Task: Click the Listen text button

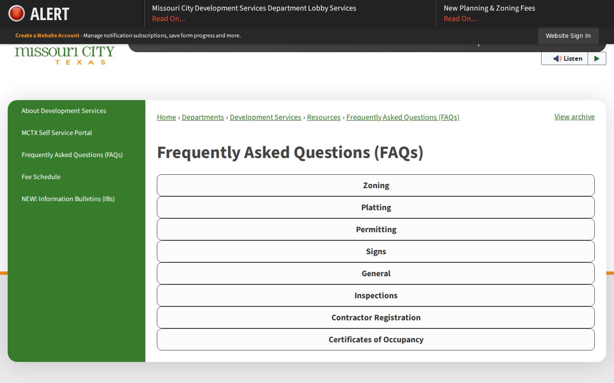Action: 573,58
